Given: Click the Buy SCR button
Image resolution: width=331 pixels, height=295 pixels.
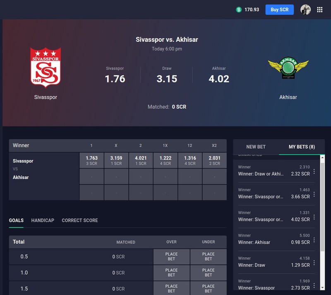Looking at the screenshot, I should pyautogui.click(x=280, y=10).
